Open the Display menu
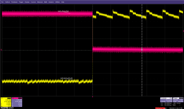The image size is (184, 109). click(x=27, y=2)
